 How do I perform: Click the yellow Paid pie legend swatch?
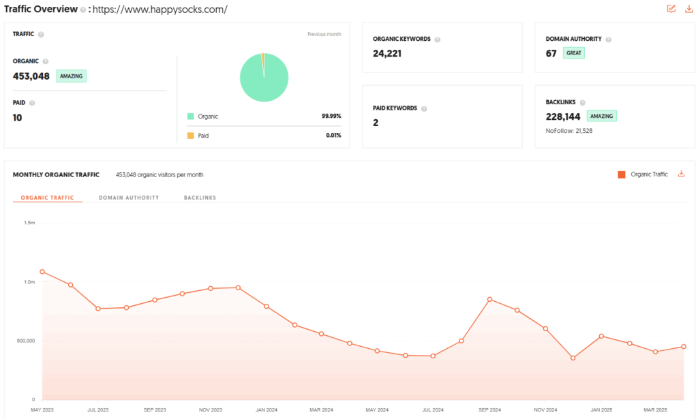tap(191, 136)
